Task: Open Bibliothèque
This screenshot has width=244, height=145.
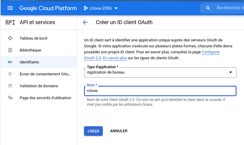Action: (x=39, y=50)
